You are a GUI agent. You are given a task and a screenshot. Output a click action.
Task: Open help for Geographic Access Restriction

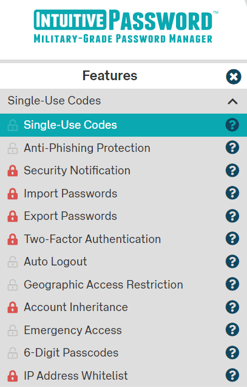pos(232,284)
